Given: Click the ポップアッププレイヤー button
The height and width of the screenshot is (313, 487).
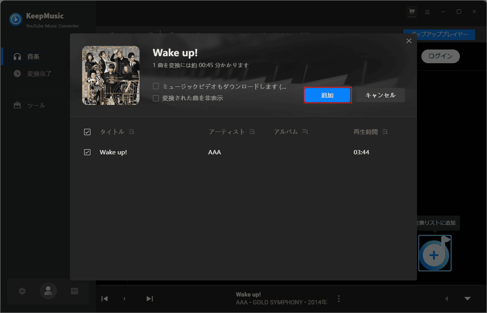Looking at the screenshot, I should [439, 35].
